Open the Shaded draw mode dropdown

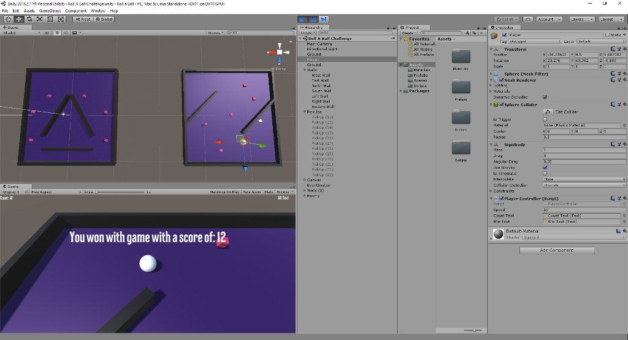point(21,33)
